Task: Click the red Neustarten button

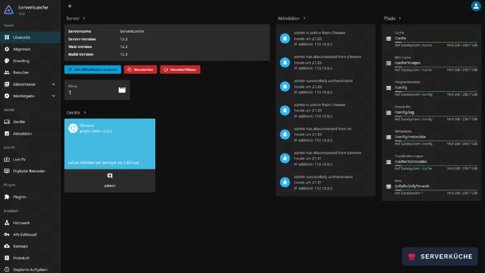Action: [140, 70]
